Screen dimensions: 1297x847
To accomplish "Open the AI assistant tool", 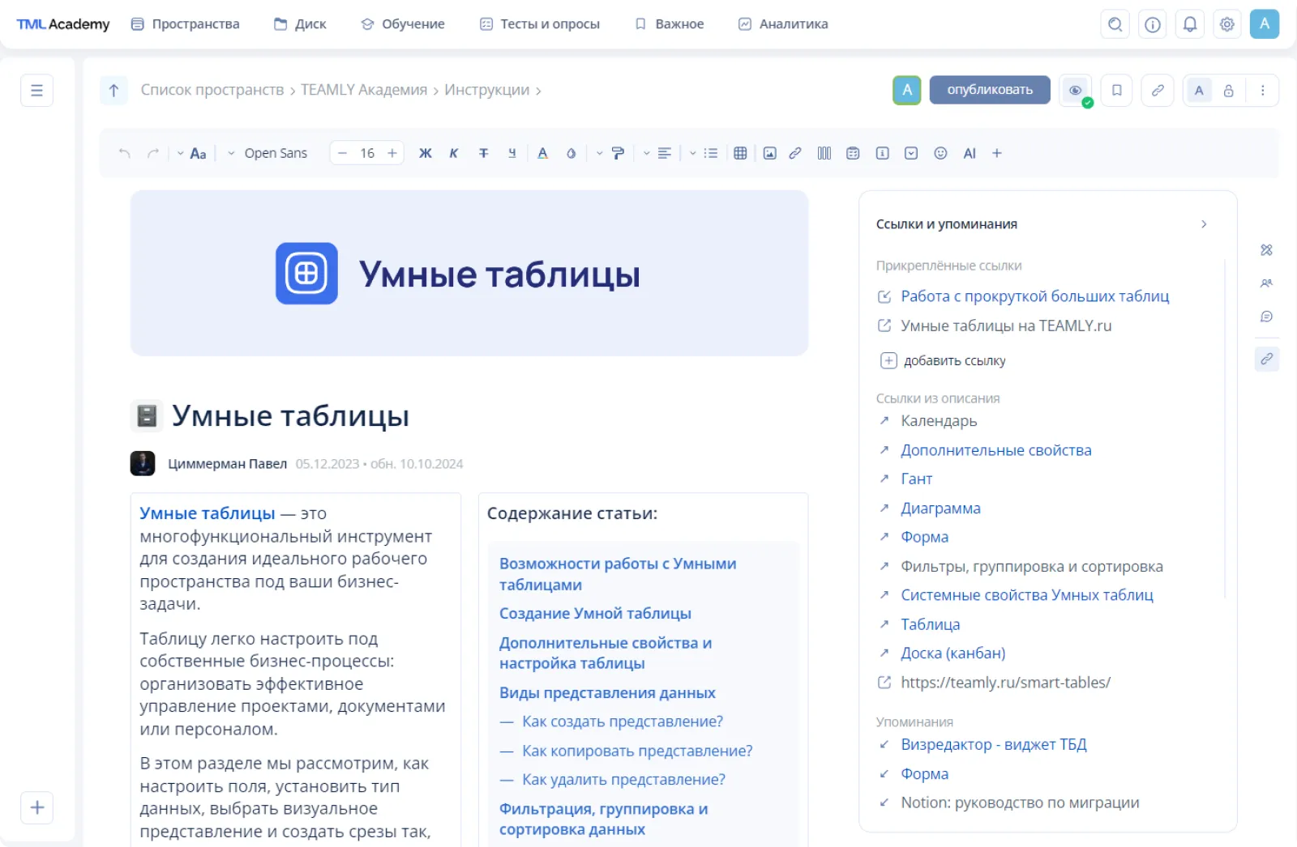I will (x=970, y=153).
